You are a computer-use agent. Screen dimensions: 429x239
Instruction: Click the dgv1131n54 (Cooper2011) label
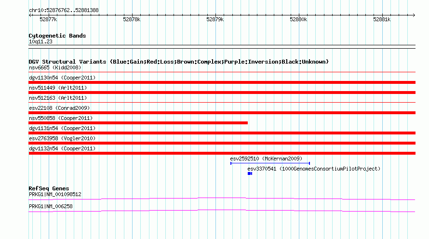click(62, 128)
